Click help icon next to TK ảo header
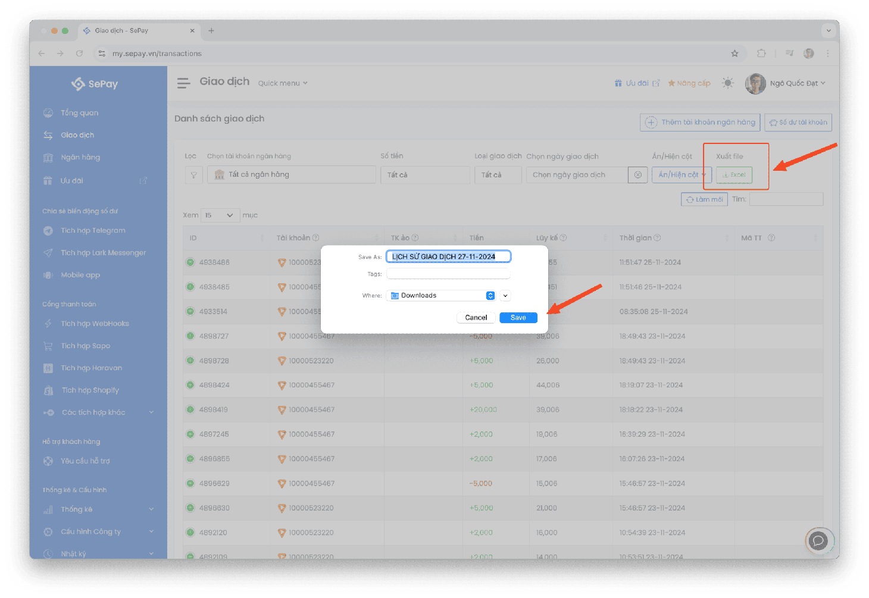The height and width of the screenshot is (598, 869). point(415,238)
